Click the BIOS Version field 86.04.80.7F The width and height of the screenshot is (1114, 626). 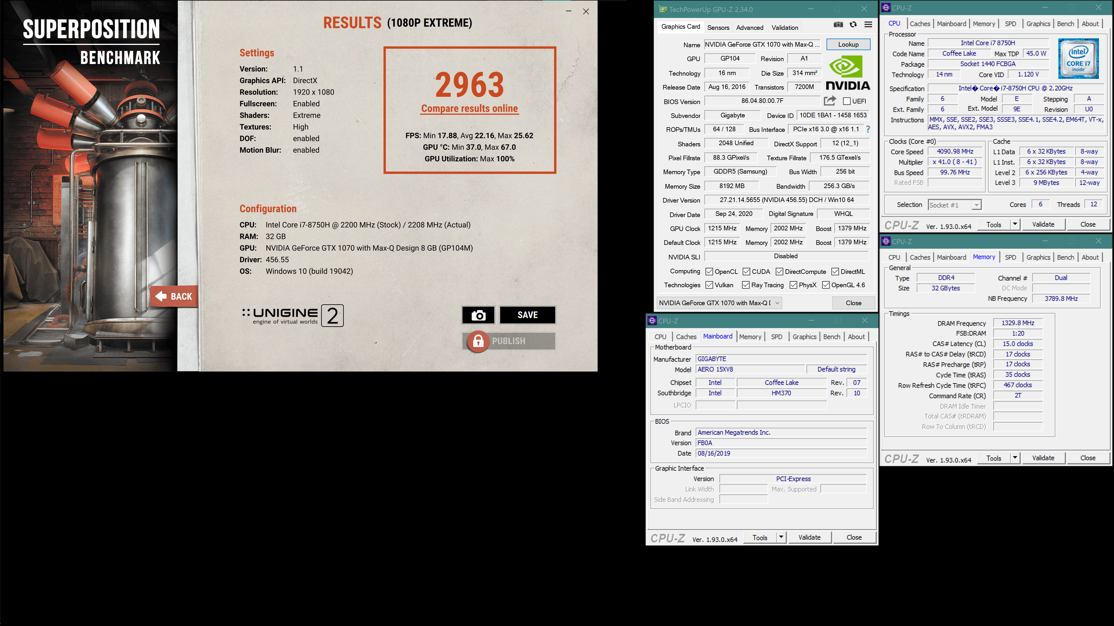[762, 101]
